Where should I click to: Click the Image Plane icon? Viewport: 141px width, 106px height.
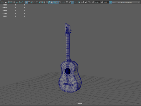[x=17, y=2]
